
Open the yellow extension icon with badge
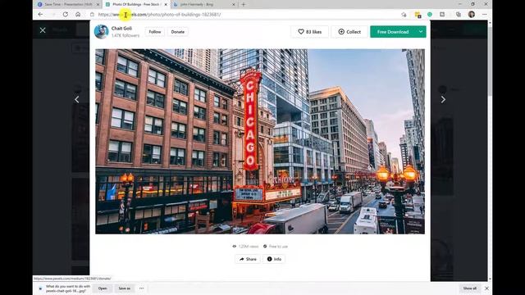point(418,15)
